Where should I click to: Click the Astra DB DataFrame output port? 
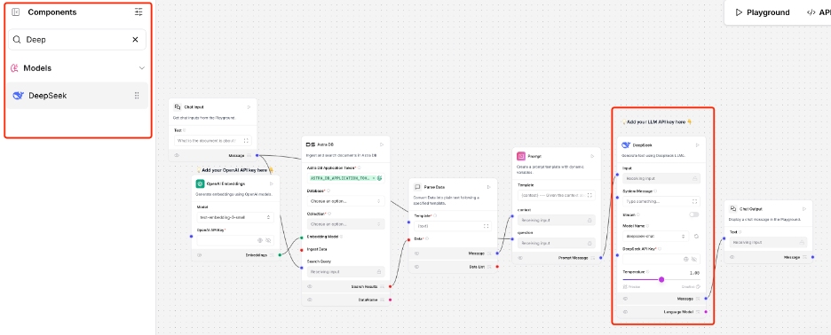(391, 300)
